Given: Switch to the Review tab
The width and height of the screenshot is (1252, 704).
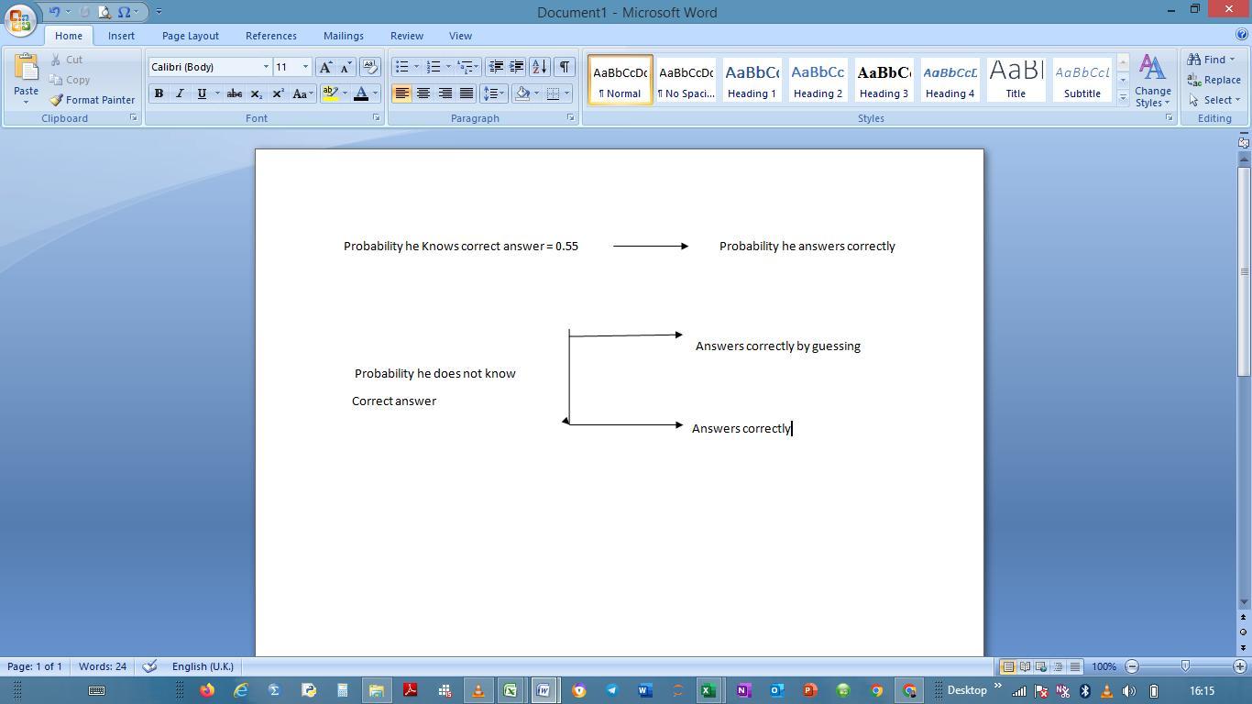Looking at the screenshot, I should (407, 36).
